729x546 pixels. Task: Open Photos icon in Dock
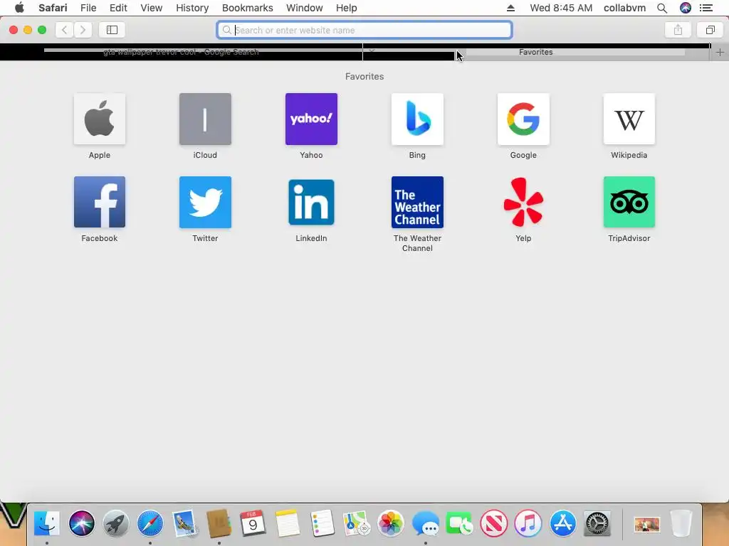coord(391,523)
